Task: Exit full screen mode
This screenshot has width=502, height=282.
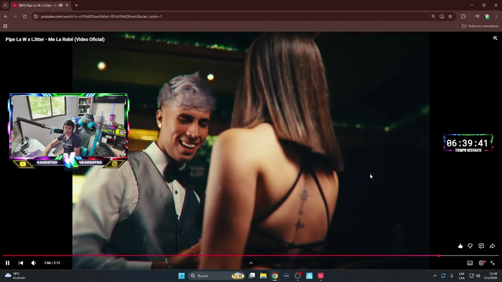Action: [493, 263]
